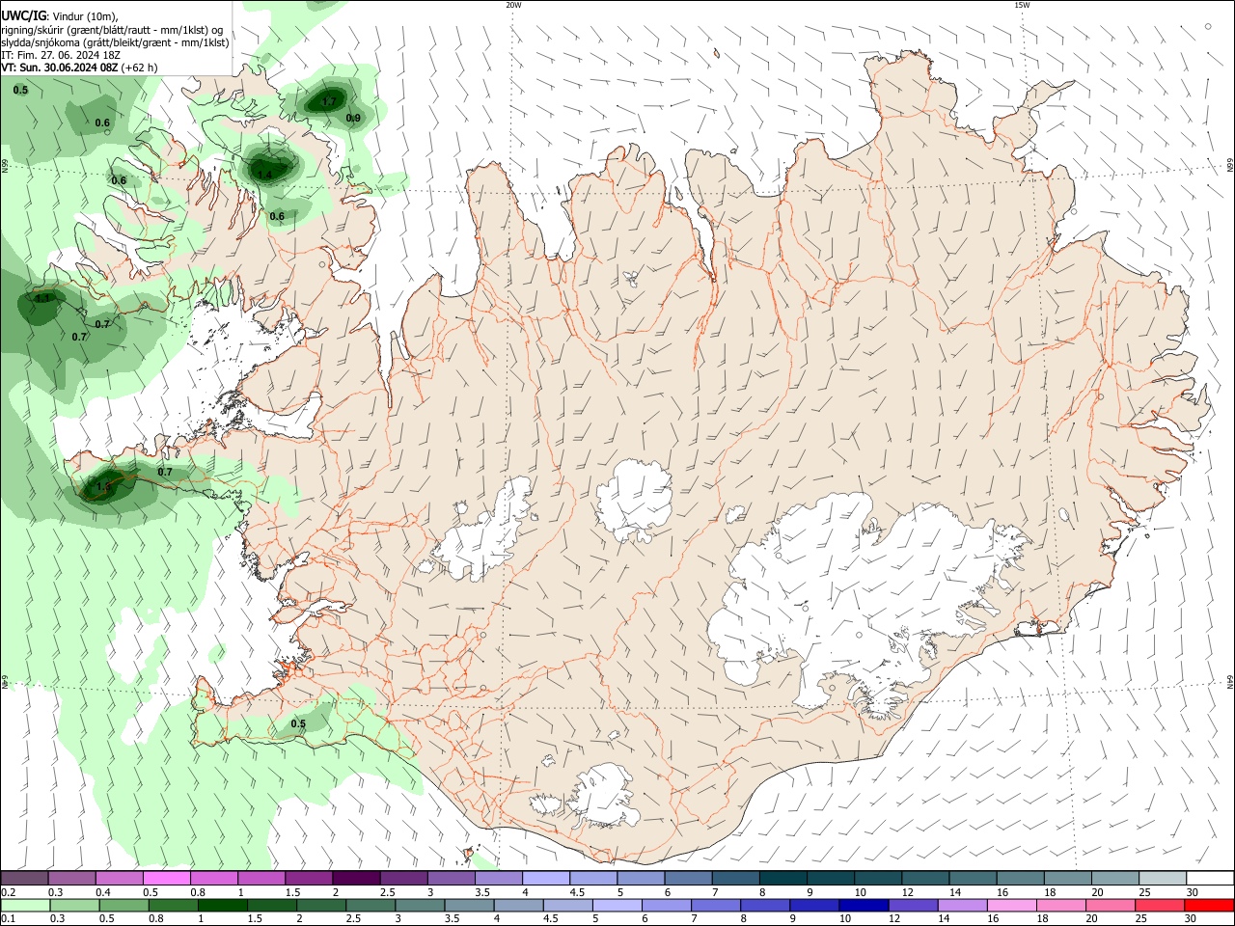Image resolution: width=1235 pixels, height=926 pixels.
Task: Click the rigning/skúrir legend description line
Action: pyautogui.click(x=112, y=30)
